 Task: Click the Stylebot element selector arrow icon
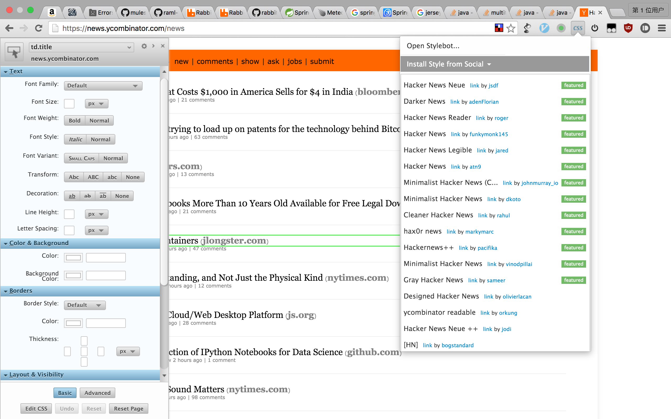[14, 52]
